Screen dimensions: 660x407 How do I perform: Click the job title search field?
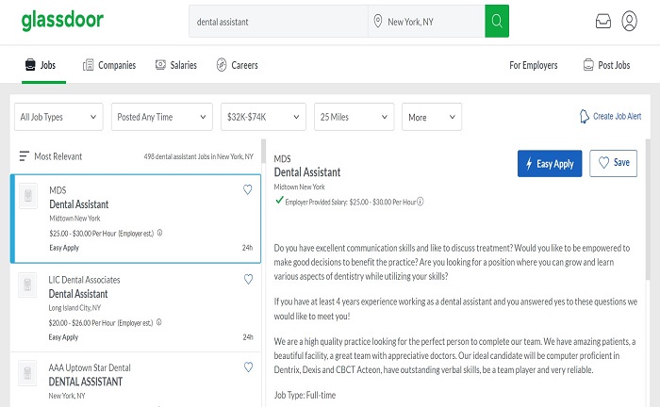click(278, 21)
